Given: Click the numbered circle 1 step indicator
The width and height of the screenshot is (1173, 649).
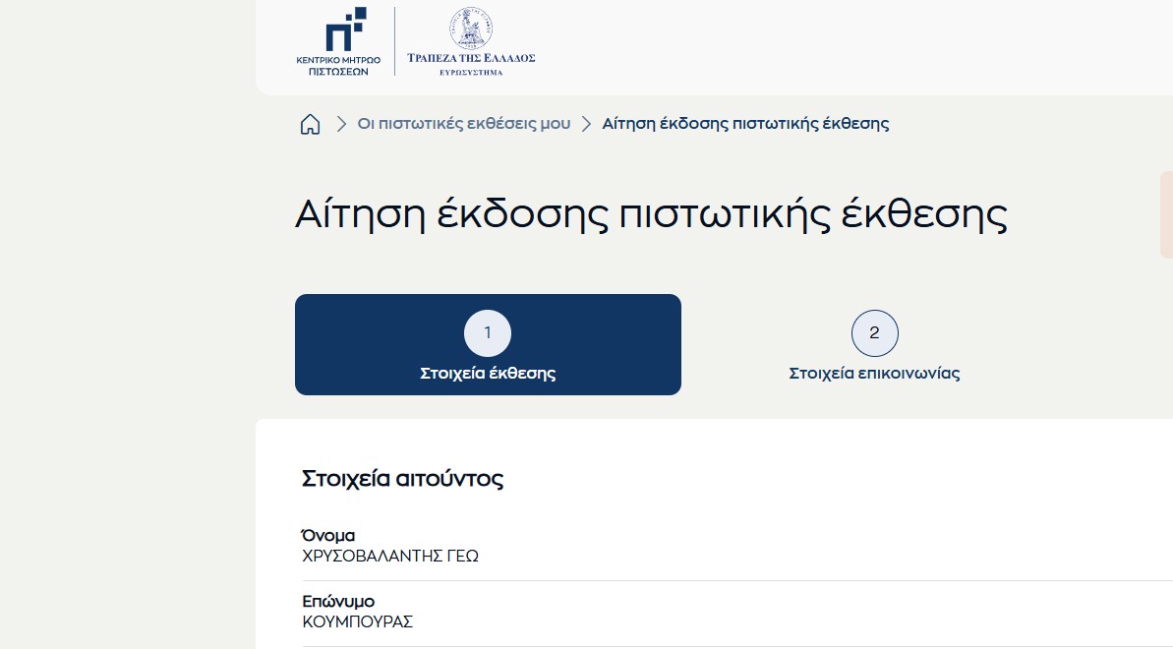Looking at the screenshot, I should [x=488, y=333].
